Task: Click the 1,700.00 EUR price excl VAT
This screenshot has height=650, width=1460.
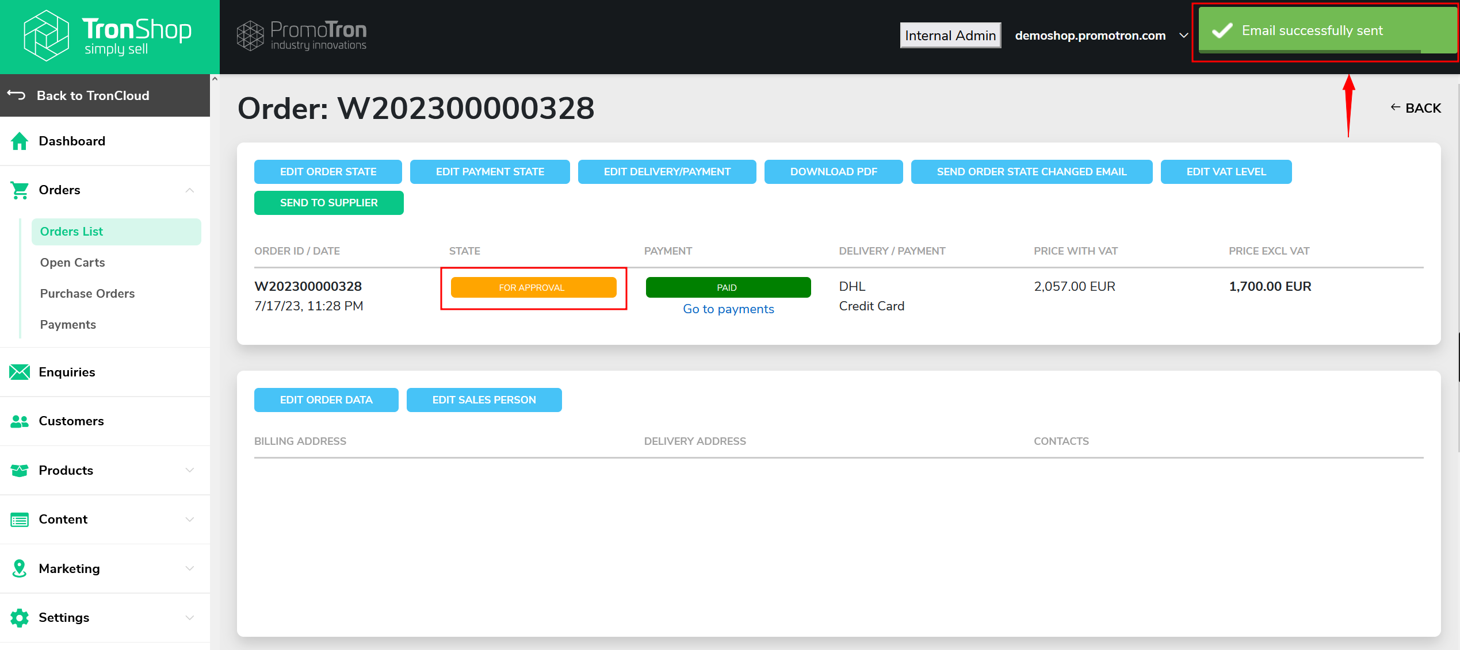Action: coord(1270,286)
